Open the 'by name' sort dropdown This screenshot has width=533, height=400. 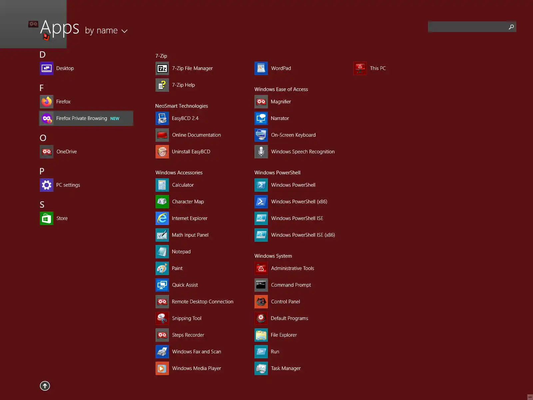106,31
